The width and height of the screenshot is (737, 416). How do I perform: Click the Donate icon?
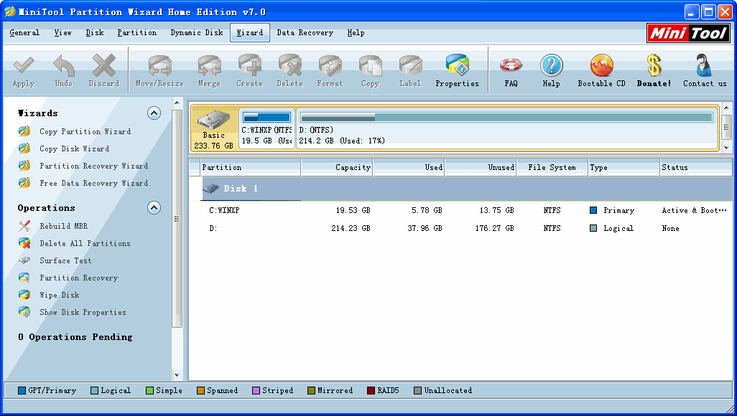tap(653, 70)
